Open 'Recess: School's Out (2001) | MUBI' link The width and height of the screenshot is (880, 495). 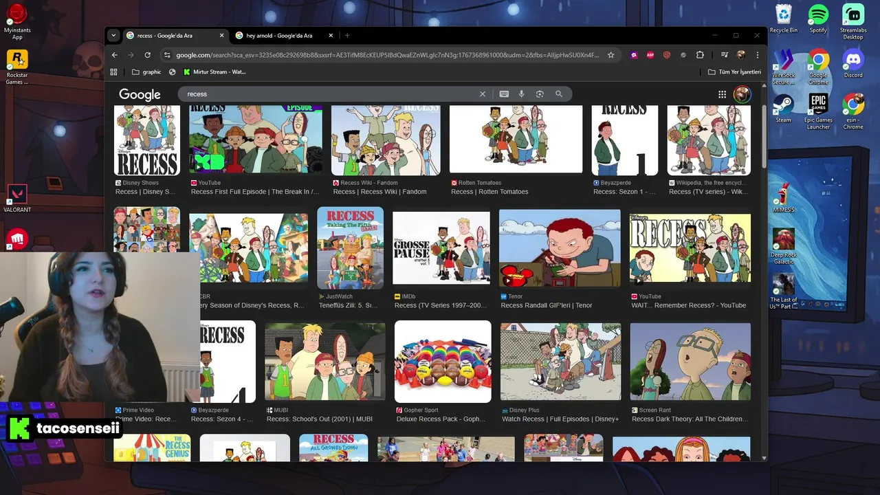pyautogui.click(x=320, y=419)
